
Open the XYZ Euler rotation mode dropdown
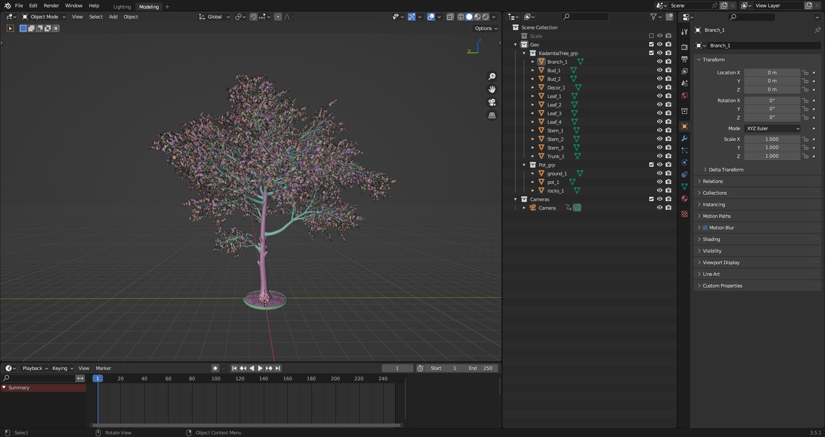tap(772, 128)
